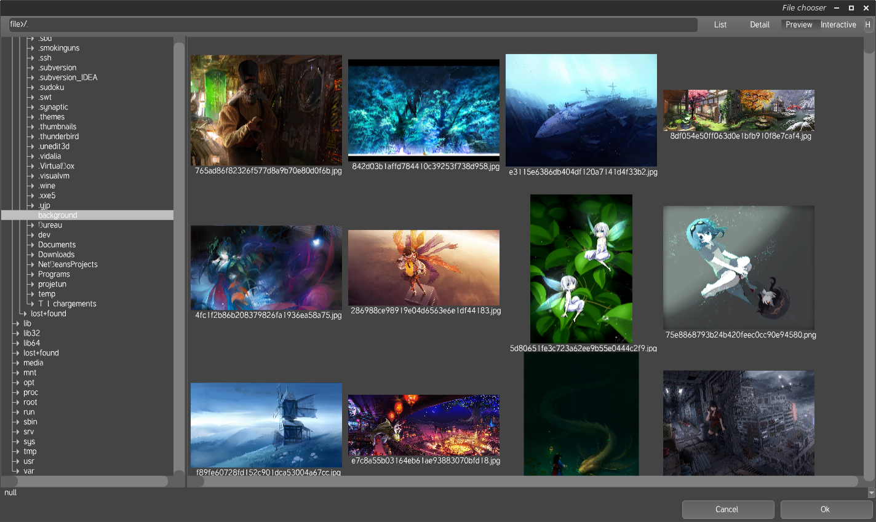
Task: Expand the .subversion folder arrow
Action: click(x=31, y=68)
